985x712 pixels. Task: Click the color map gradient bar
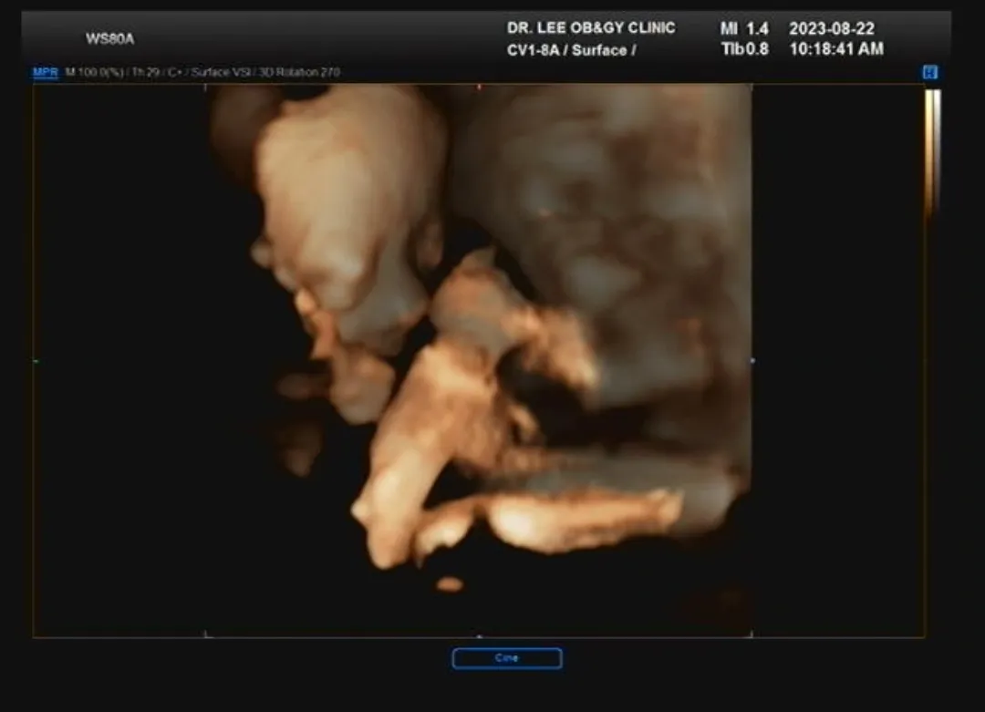(932, 154)
